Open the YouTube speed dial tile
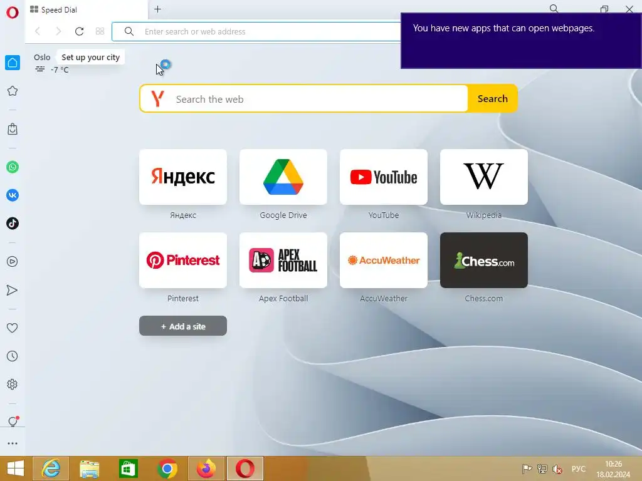 coord(384,177)
